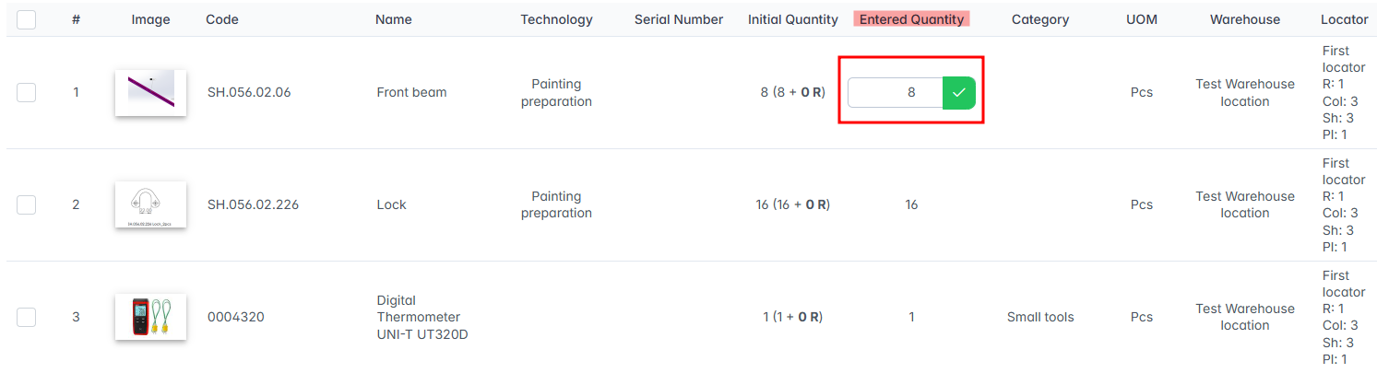Open item code SH.056.02.06

[249, 92]
